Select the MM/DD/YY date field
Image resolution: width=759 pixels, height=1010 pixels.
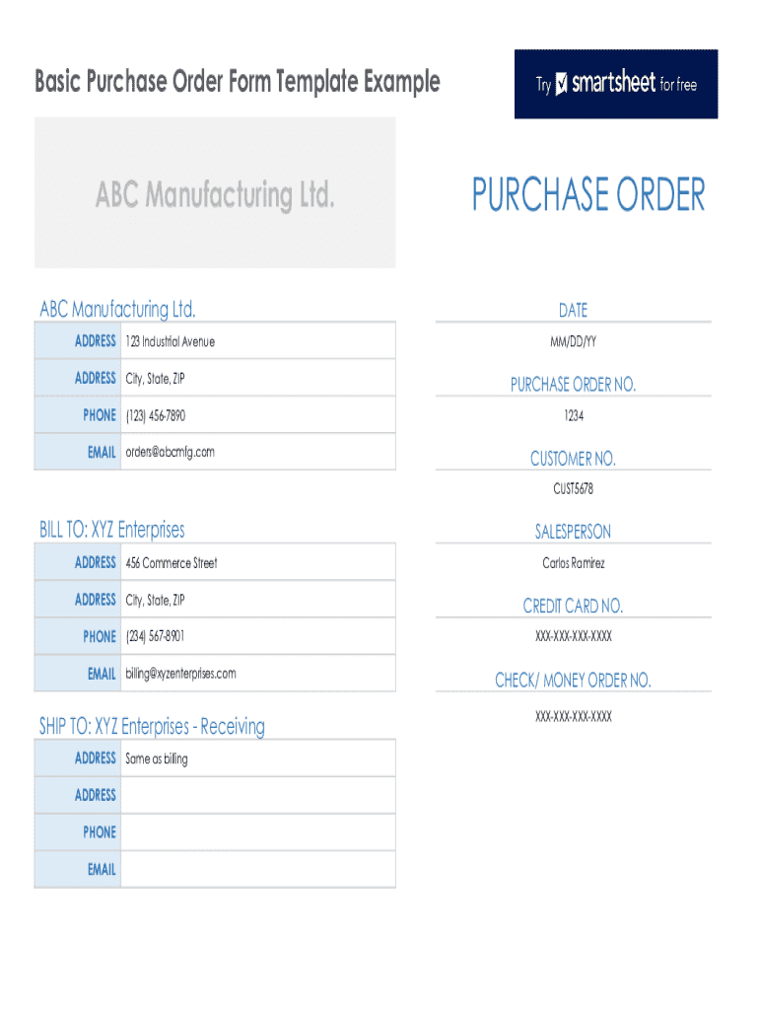pyautogui.click(x=573, y=342)
